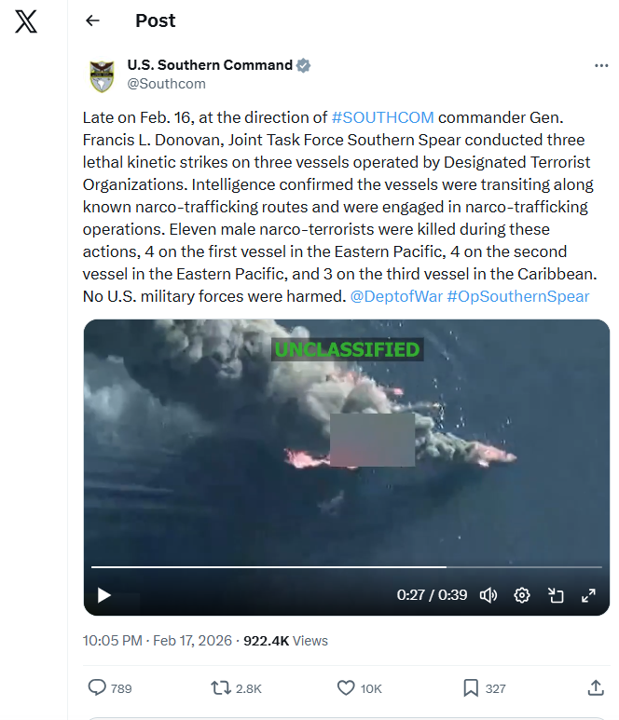This screenshot has height=720, width=619.
Task: Share the post via upload icon
Action: pos(596,687)
